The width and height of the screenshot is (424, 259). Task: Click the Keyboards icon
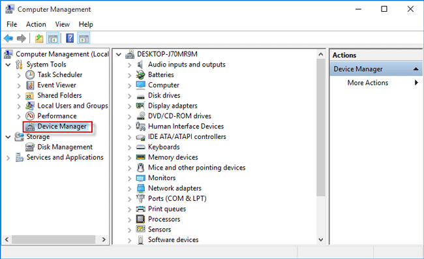point(141,147)
